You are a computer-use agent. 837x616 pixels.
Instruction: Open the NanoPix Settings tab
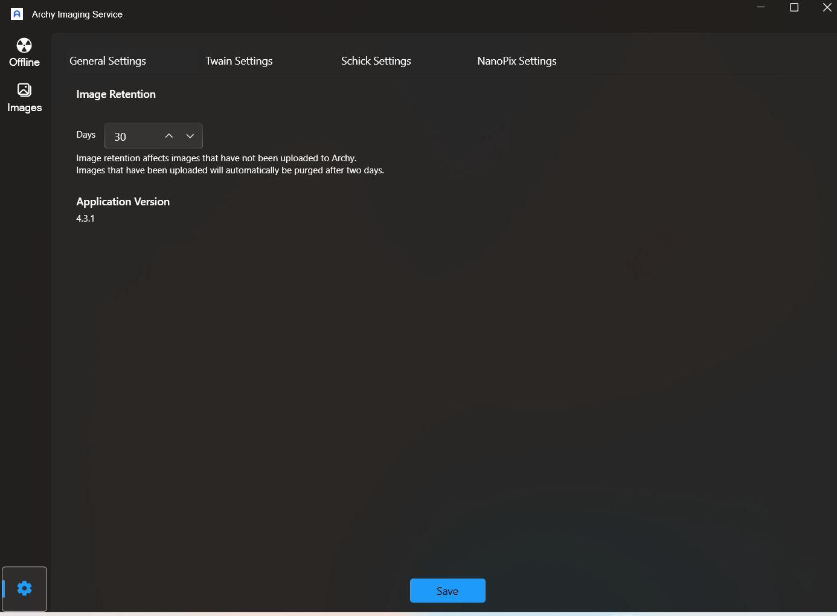517,61
